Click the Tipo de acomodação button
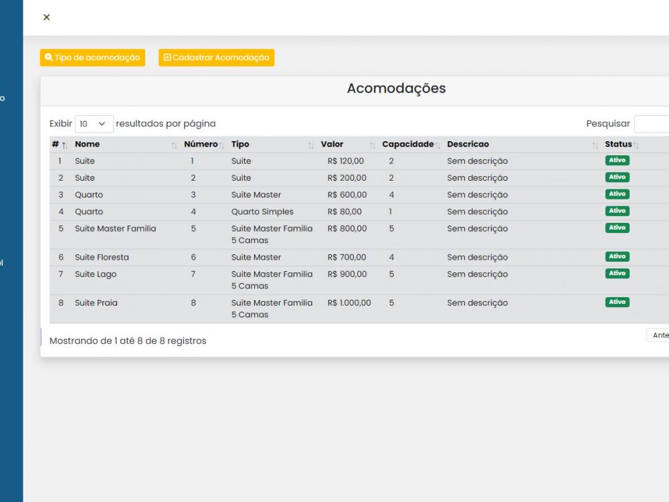The image size is (669, 502). click(92, 58)
